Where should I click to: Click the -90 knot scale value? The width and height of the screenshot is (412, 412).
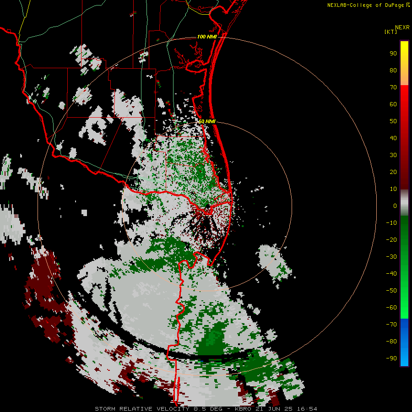(391, 358)
